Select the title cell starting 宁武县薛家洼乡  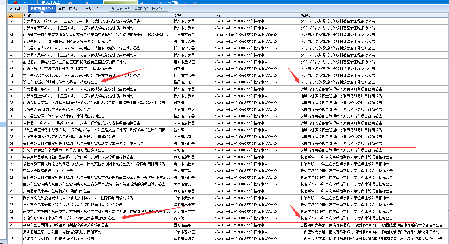point(98,75)
